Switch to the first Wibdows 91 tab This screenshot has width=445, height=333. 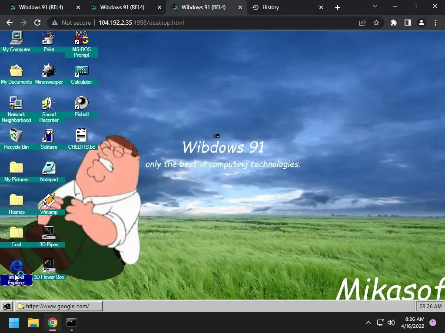click(x=41, y=7)
